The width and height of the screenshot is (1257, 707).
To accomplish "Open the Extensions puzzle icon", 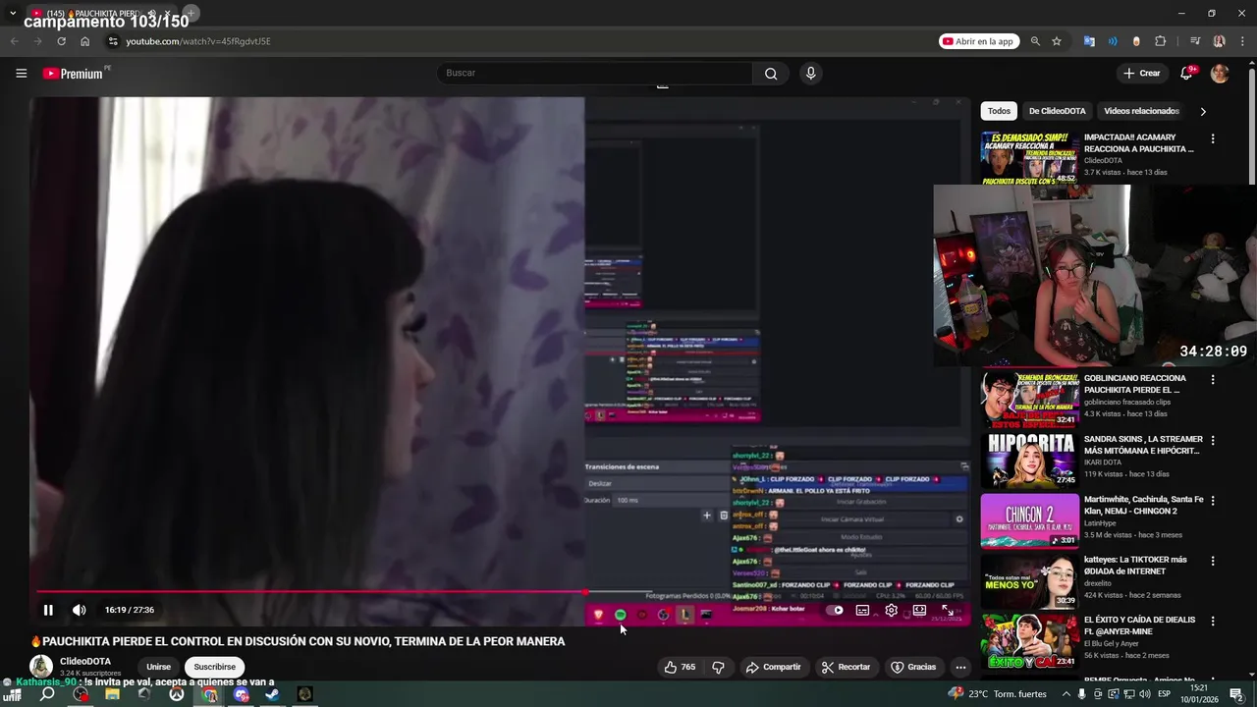I will tap(1160, 41).
